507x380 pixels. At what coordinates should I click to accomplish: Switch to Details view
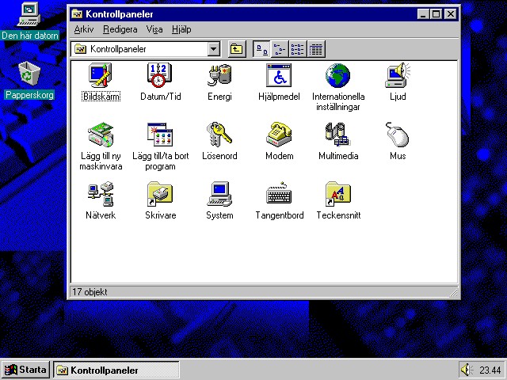316,49
